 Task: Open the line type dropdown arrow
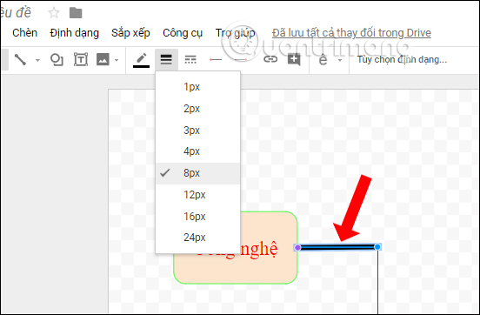[x=37, y=60]
